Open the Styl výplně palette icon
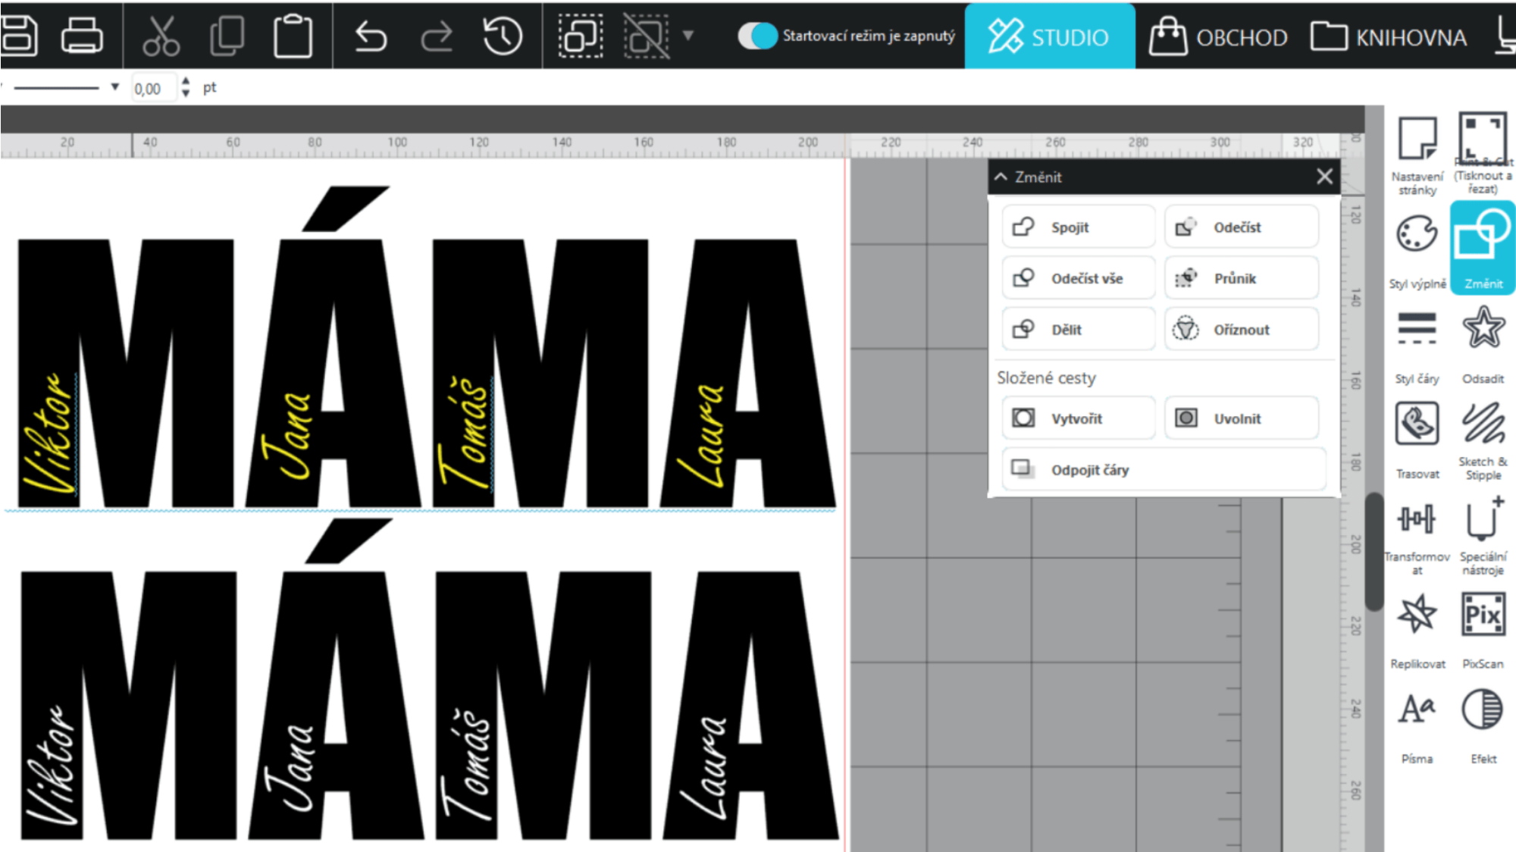This screenshot has height=852, width=1516. (1417, 233)
